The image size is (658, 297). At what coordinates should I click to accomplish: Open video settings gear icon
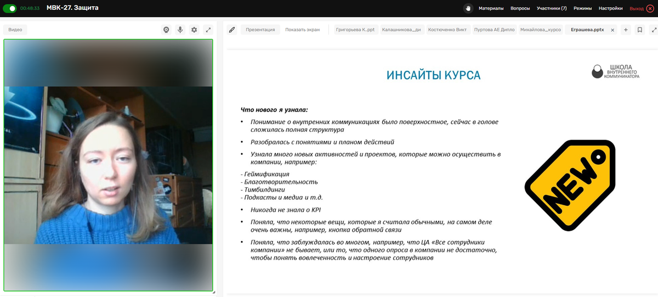pyautogui.click(x=194, y=30)
